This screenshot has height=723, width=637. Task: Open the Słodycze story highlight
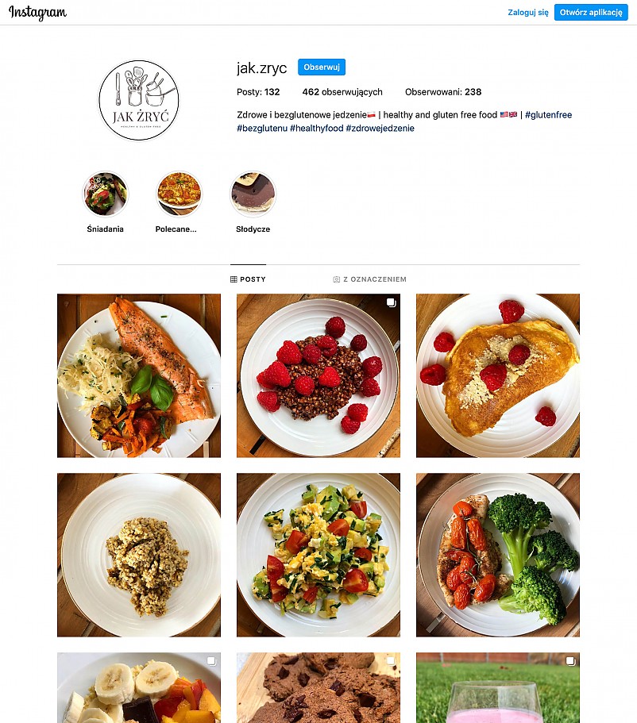253,194
